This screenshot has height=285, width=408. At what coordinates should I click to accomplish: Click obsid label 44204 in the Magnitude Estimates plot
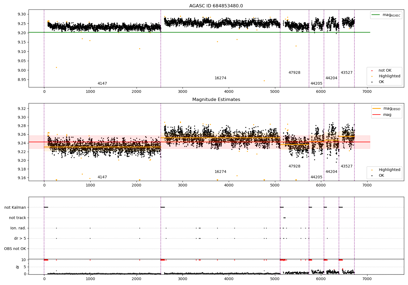(331, 172)
